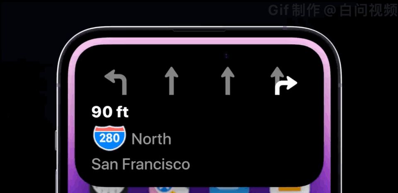Tap the Interstate 280 shield icon
The width and height of the screenshot is (398, 193).
pos(109,138)
